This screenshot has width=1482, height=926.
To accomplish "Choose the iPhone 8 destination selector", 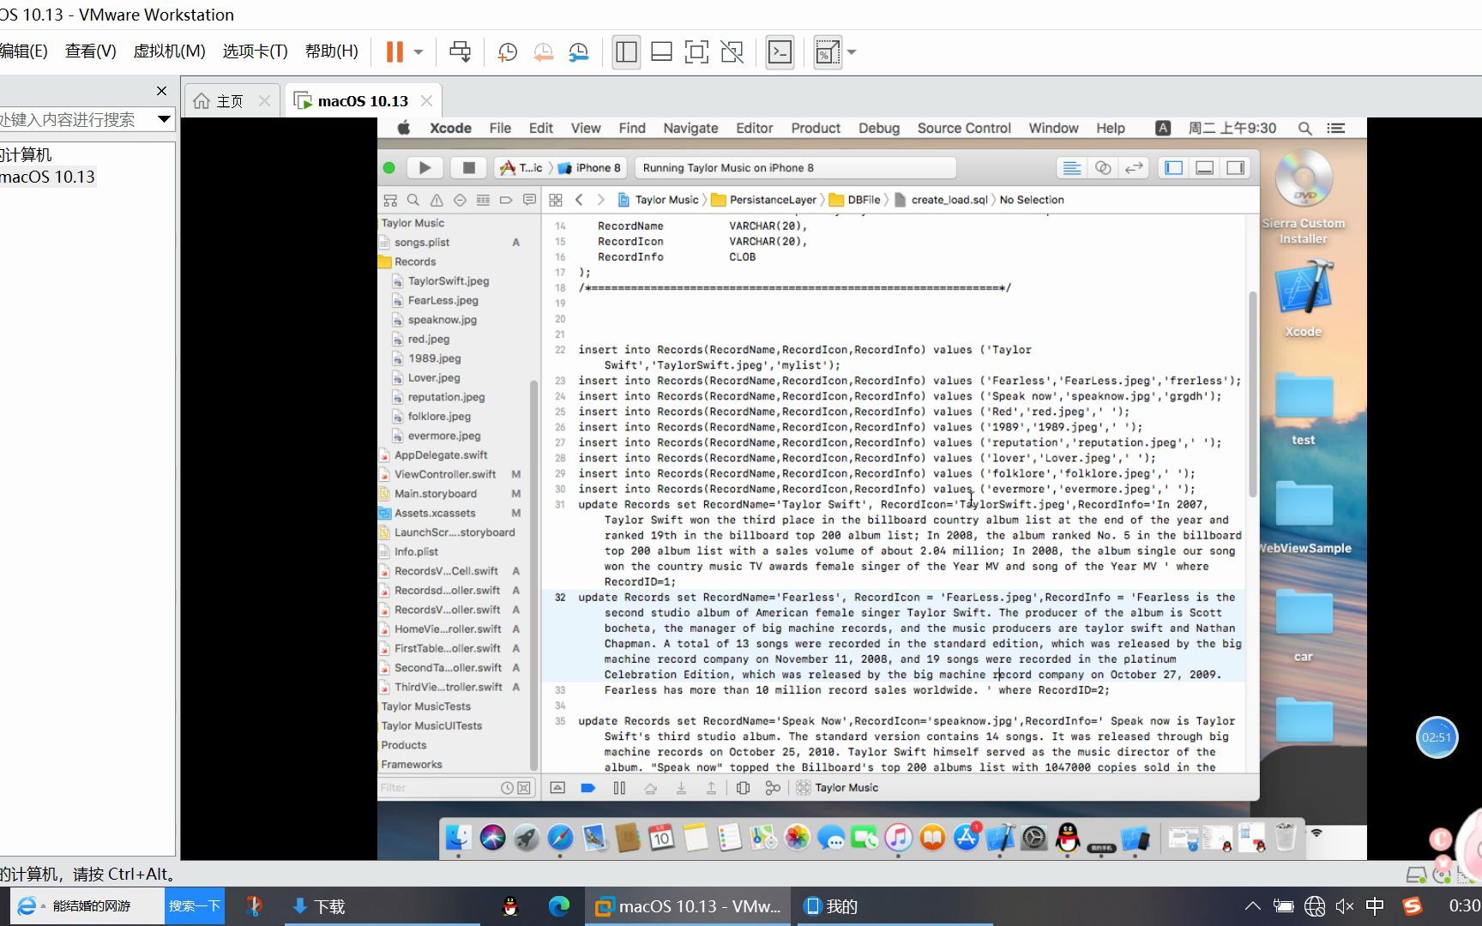I will point(589,168).
